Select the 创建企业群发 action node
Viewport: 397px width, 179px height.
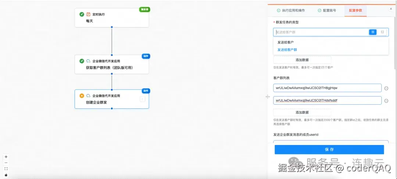112,99
